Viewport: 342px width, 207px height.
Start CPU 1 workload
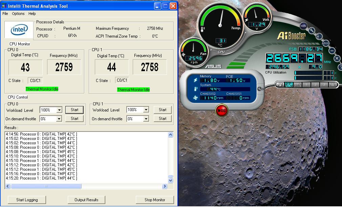[x=163, y=110]
